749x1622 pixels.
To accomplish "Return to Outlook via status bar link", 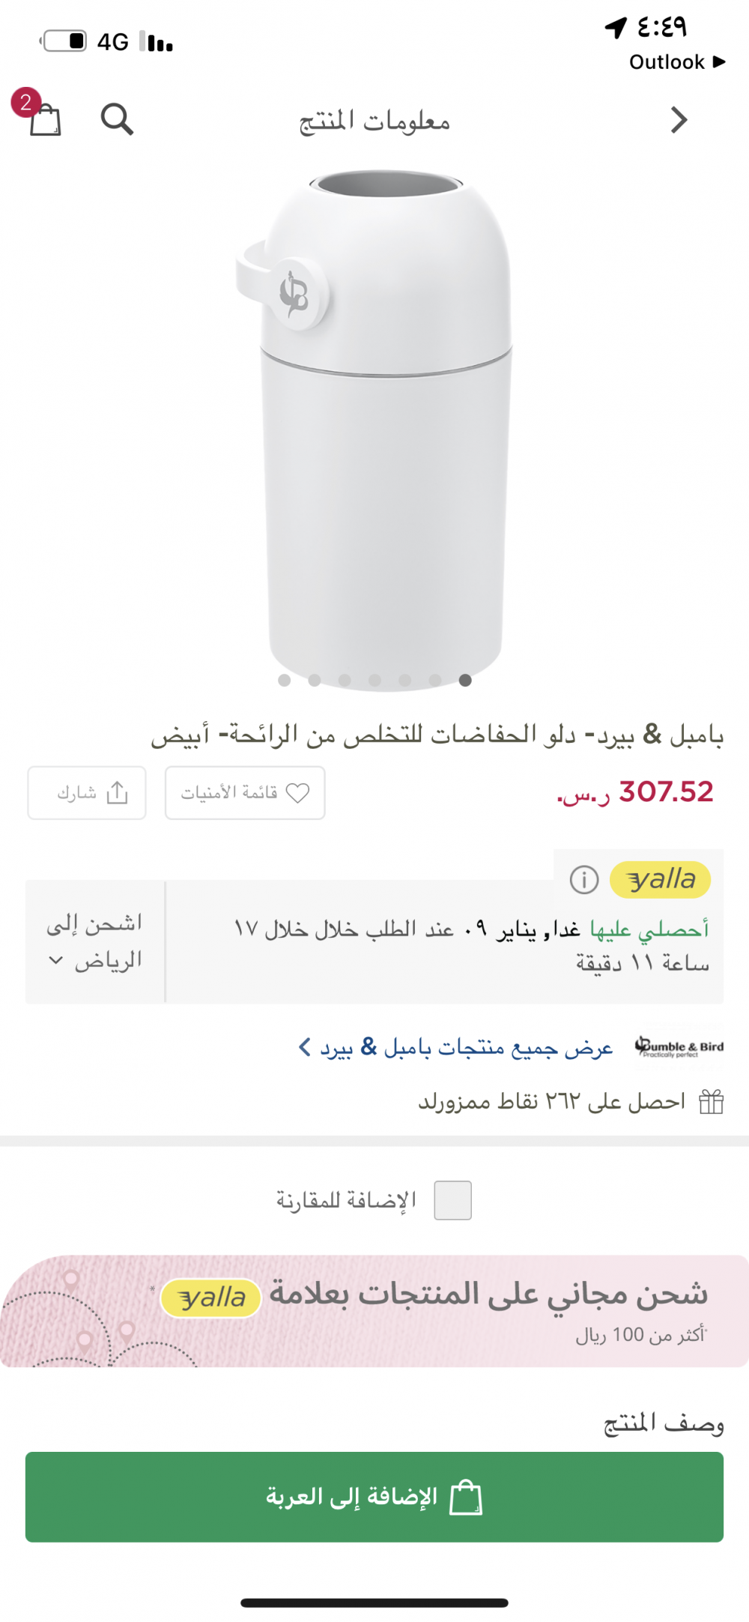I will tap(677, 62).
